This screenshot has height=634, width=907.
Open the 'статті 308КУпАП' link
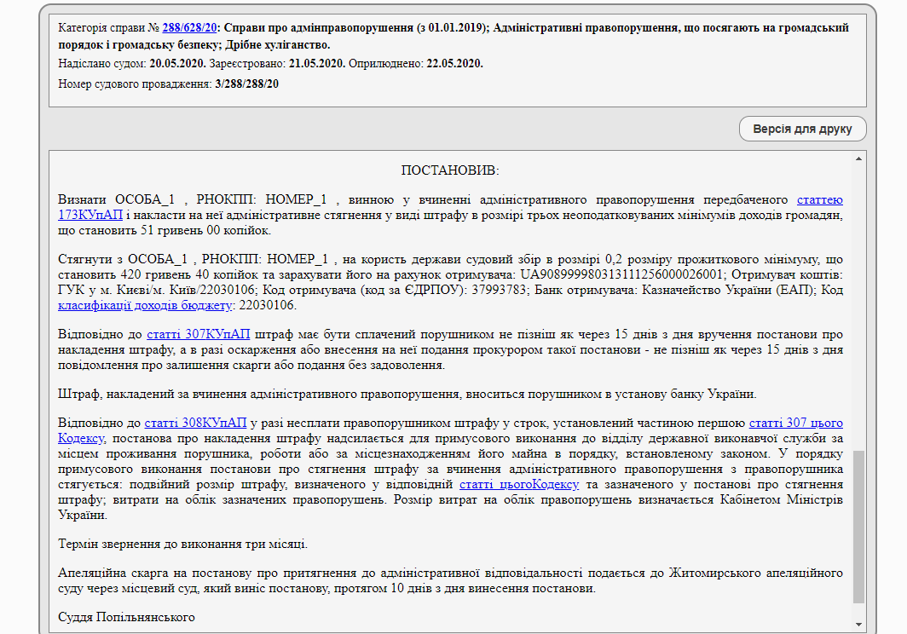click(x=195, y=423)
